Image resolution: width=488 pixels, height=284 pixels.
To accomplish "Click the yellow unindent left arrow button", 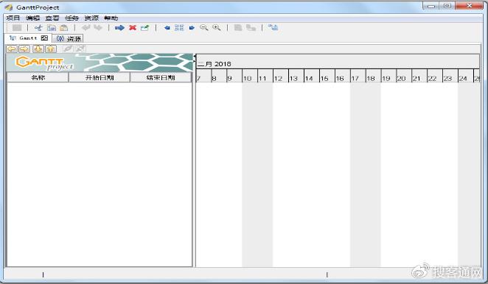I will click(12, 49).
